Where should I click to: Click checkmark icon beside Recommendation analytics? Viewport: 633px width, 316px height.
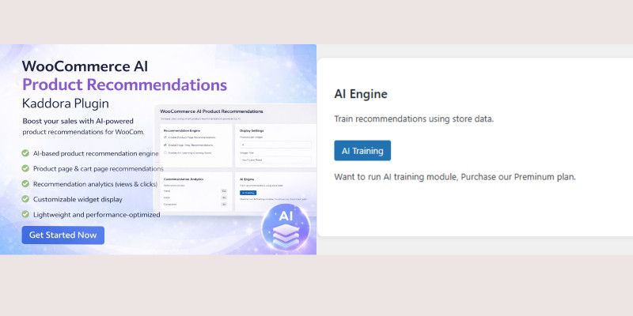click(26, 184)
